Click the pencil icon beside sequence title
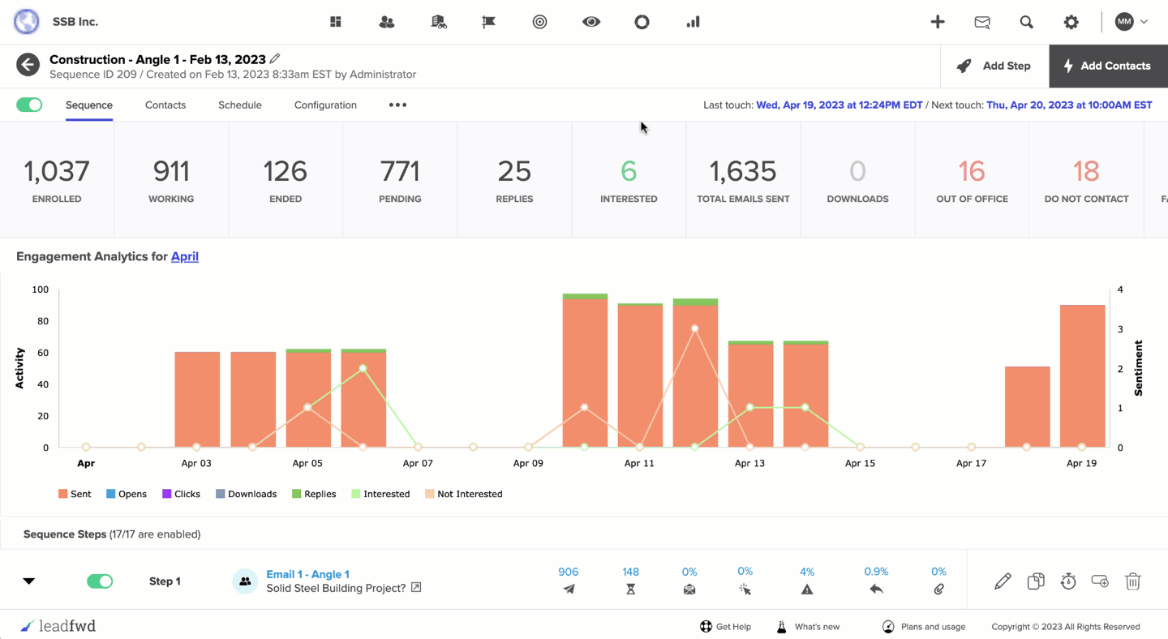 point(275,58)
